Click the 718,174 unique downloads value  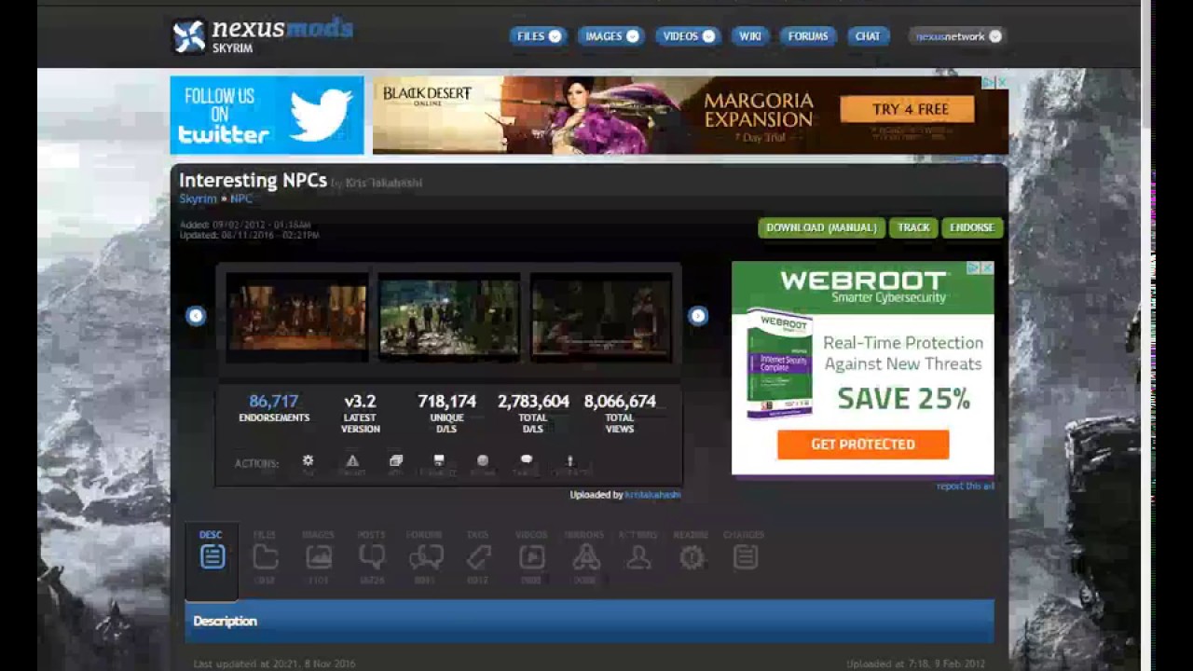click(x=446, y=401)
